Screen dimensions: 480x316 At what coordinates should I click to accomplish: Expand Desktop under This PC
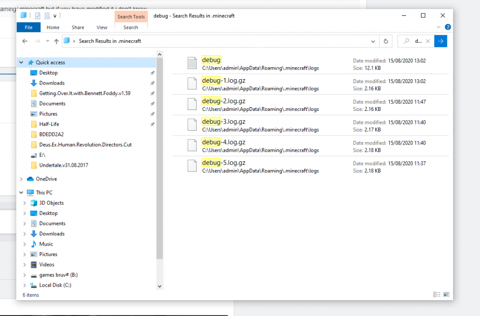[x=24, y=213]
